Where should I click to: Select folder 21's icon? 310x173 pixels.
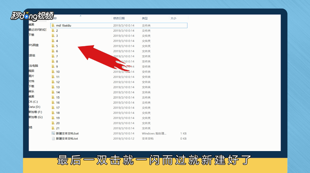[53, 128]
